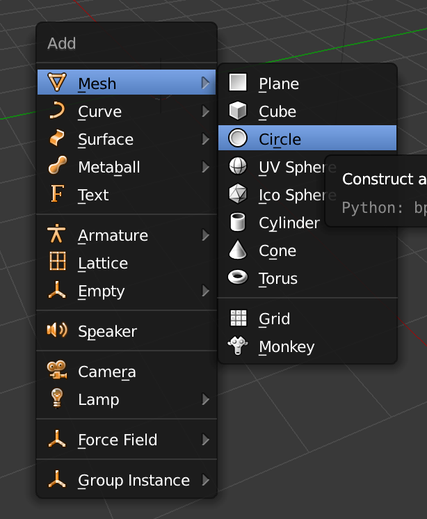Click the Speaker icon

click(x=57, y=331)
